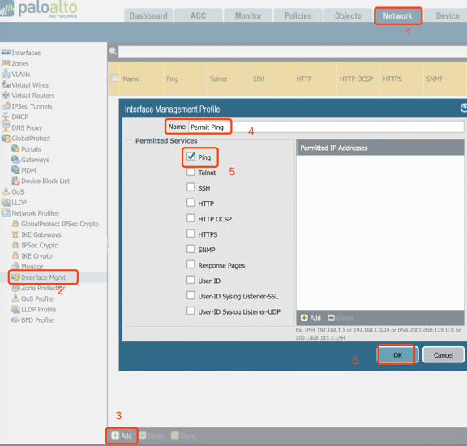The height and width of the screenshot is (446, 467).
Task: Collapse the Network Profiles tree node
Action: 6,212
